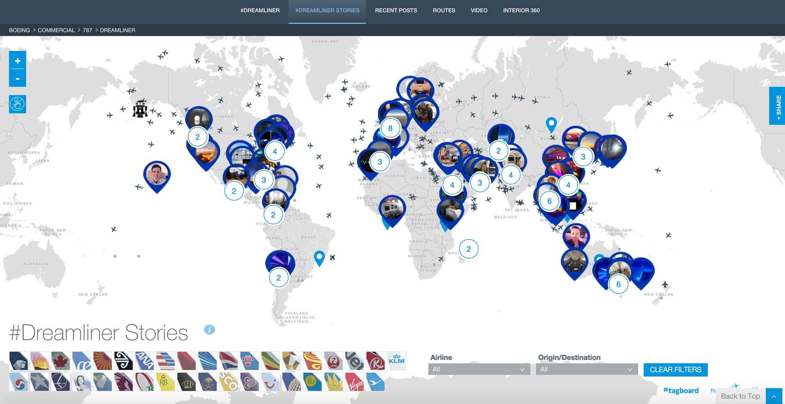Open the Interior 360 tab
The width and height of the screenshot is (785, 404).
click(521, 11)
